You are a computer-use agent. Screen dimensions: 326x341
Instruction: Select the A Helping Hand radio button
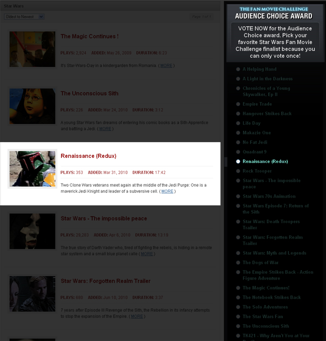pos(238,69)
